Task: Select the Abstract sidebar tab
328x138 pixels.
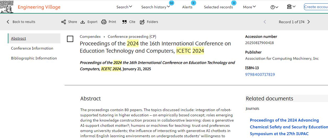Action: (x=34, y=38)
